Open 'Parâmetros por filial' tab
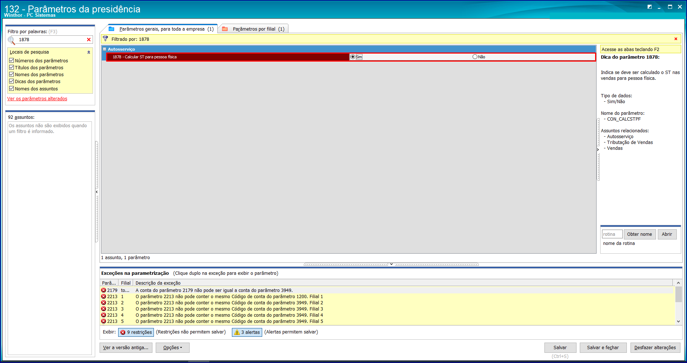687x363 pixels. [x=254, y=29]
